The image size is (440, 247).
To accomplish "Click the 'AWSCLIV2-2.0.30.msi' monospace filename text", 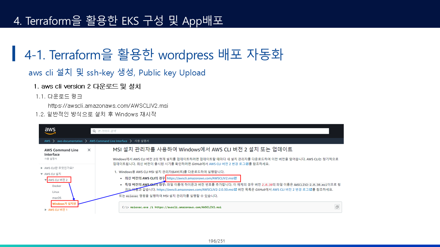I will [310, 185].
